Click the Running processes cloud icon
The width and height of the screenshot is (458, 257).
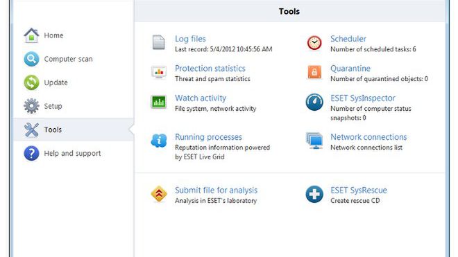159,141
